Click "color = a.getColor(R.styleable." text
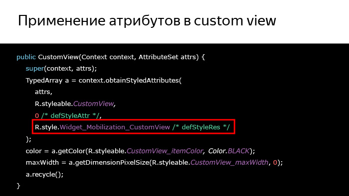 tap(76, 151)
